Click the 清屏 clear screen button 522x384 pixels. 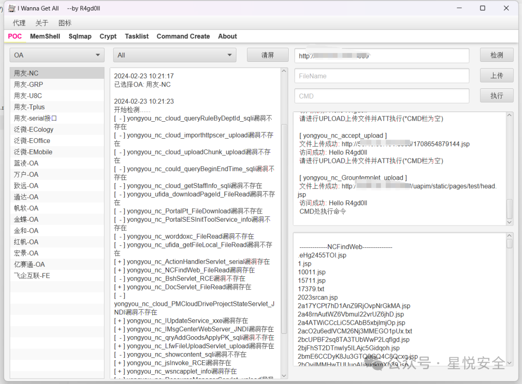268,55
